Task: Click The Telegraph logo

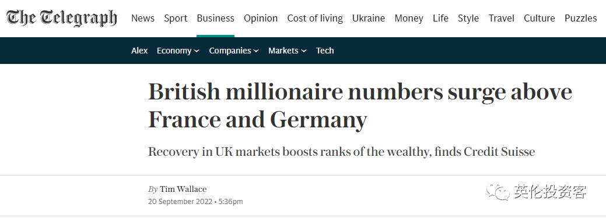Action: click(x=61, y=18)
